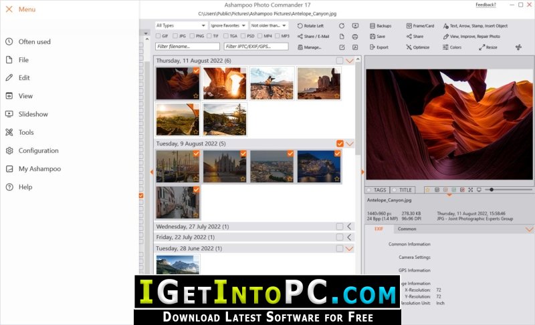Click the Feedback link
535x325 pixels.
(x=486, y=5)
